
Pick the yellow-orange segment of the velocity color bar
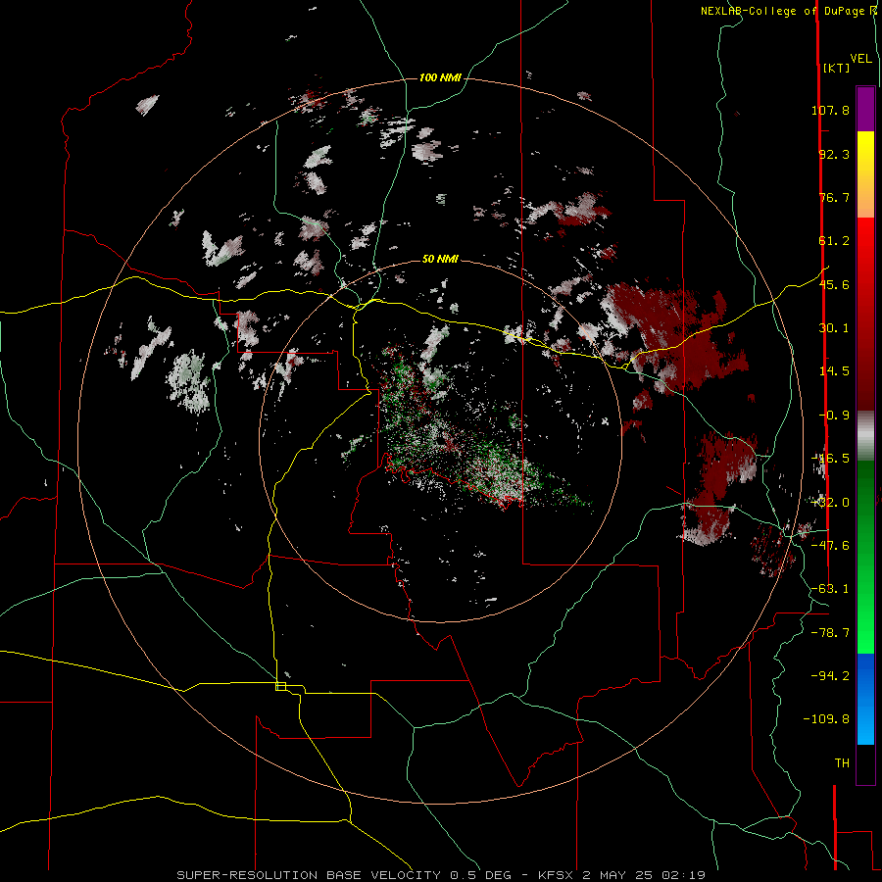click(x=865, y=174)
